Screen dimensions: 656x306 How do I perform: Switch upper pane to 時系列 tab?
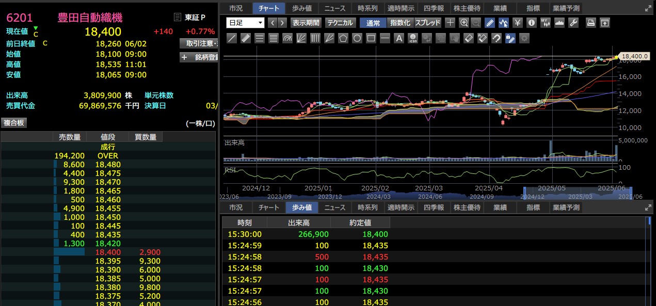pyautogui.click(x=367, y=8)
